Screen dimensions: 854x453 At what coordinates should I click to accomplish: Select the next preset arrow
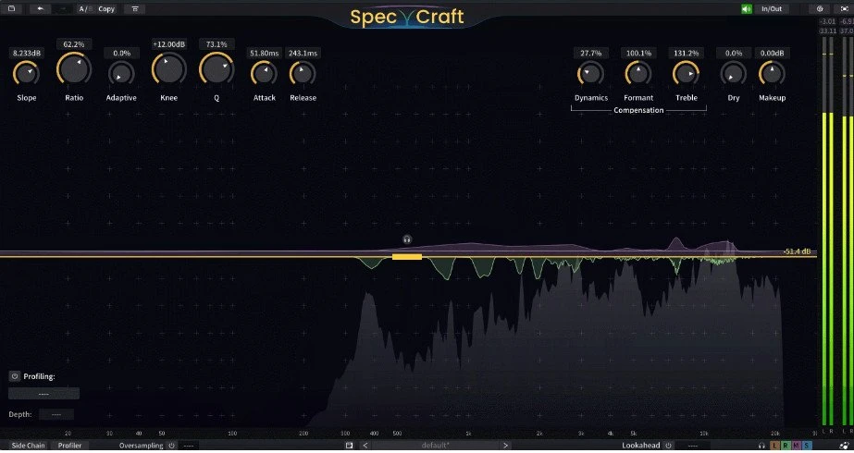(505, 446)
